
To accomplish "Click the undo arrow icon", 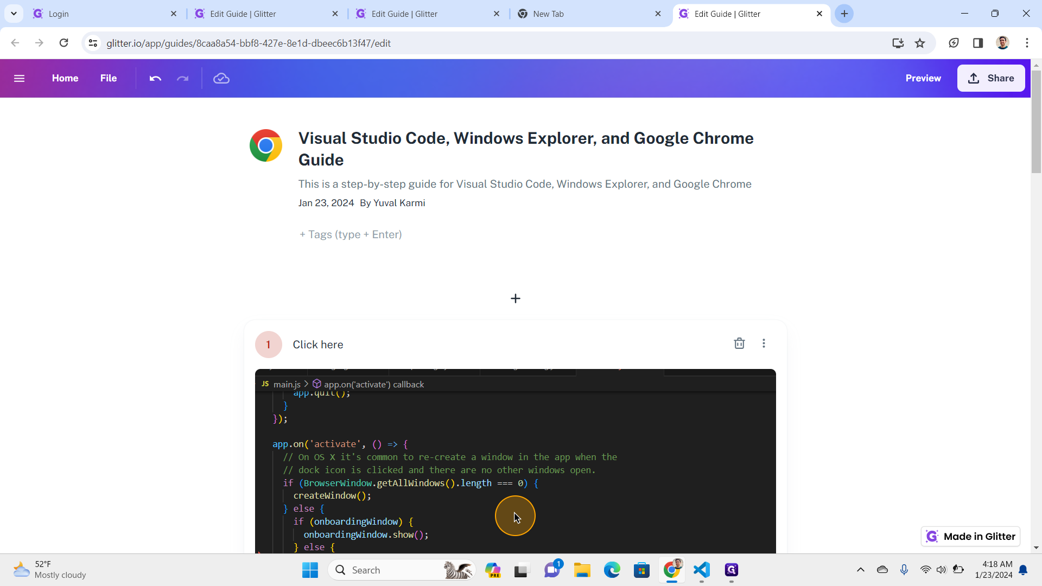I will click(x=155, y=78).
